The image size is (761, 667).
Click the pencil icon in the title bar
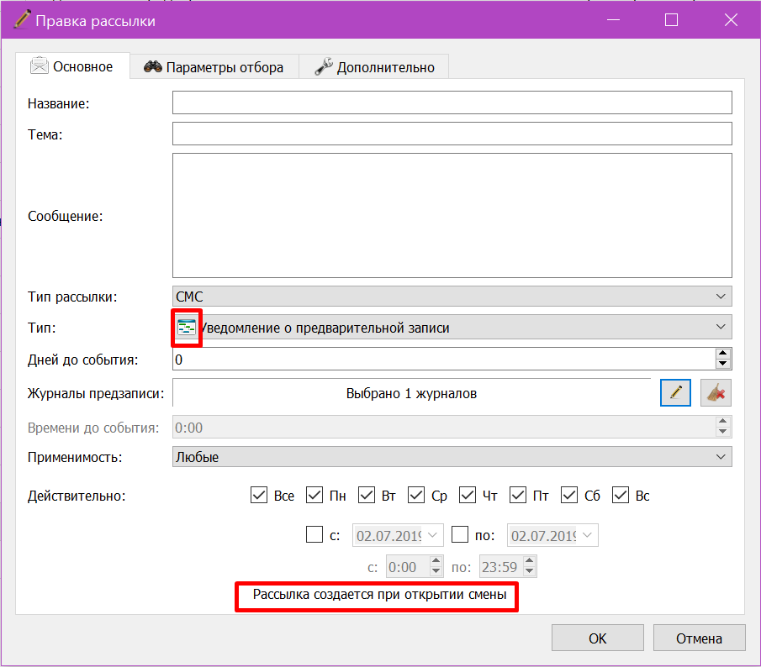(22, 20)
